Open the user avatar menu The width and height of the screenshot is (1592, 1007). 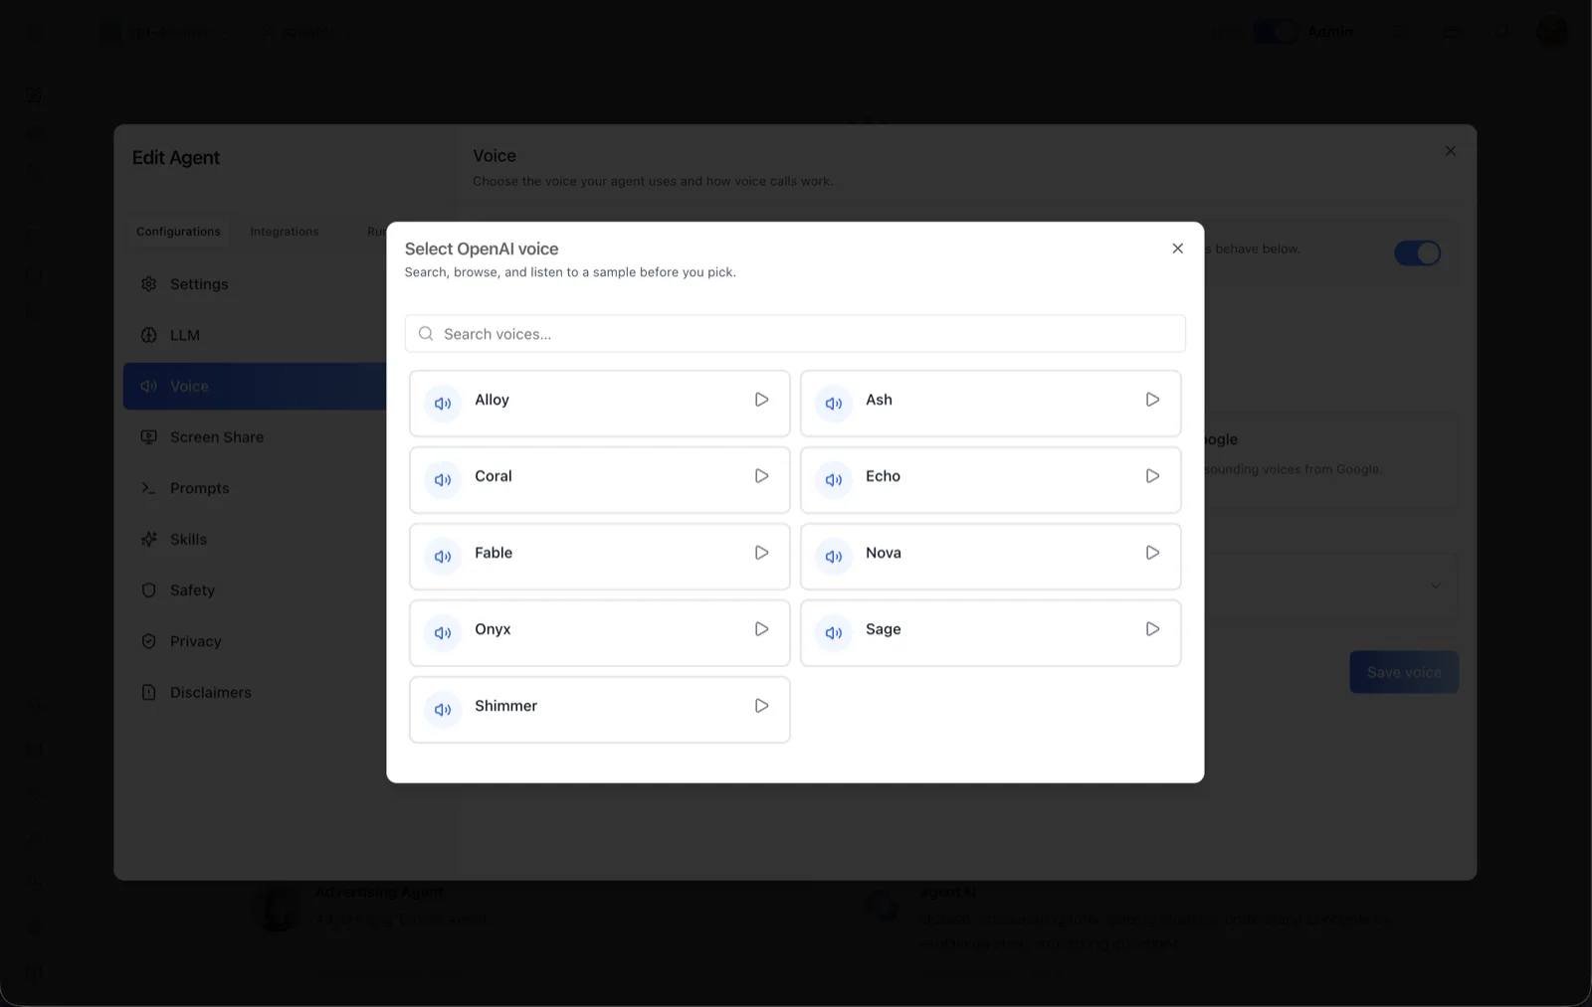1552,31
